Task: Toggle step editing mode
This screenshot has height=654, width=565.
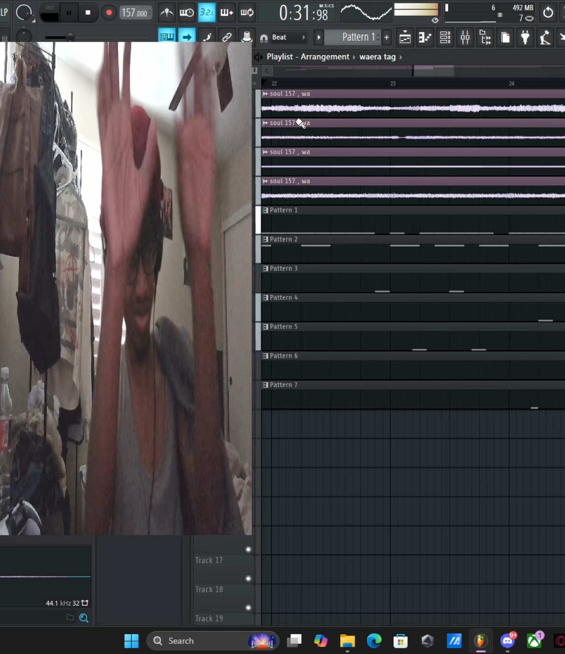Action: pyautogui.click(x=207, y=37)
